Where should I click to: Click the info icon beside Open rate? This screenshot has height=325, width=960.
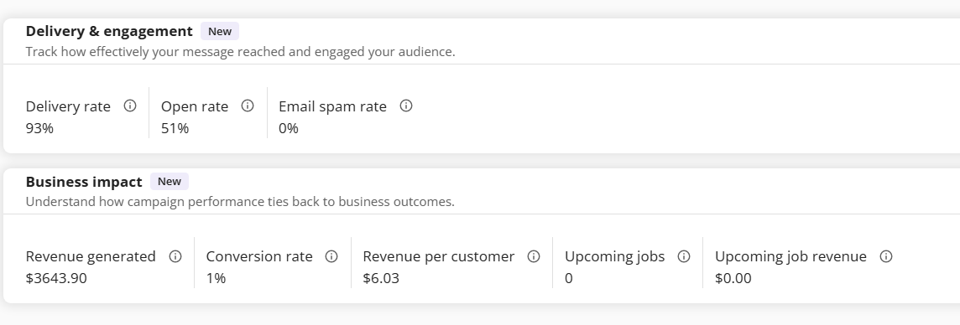[x=248, y=106]
